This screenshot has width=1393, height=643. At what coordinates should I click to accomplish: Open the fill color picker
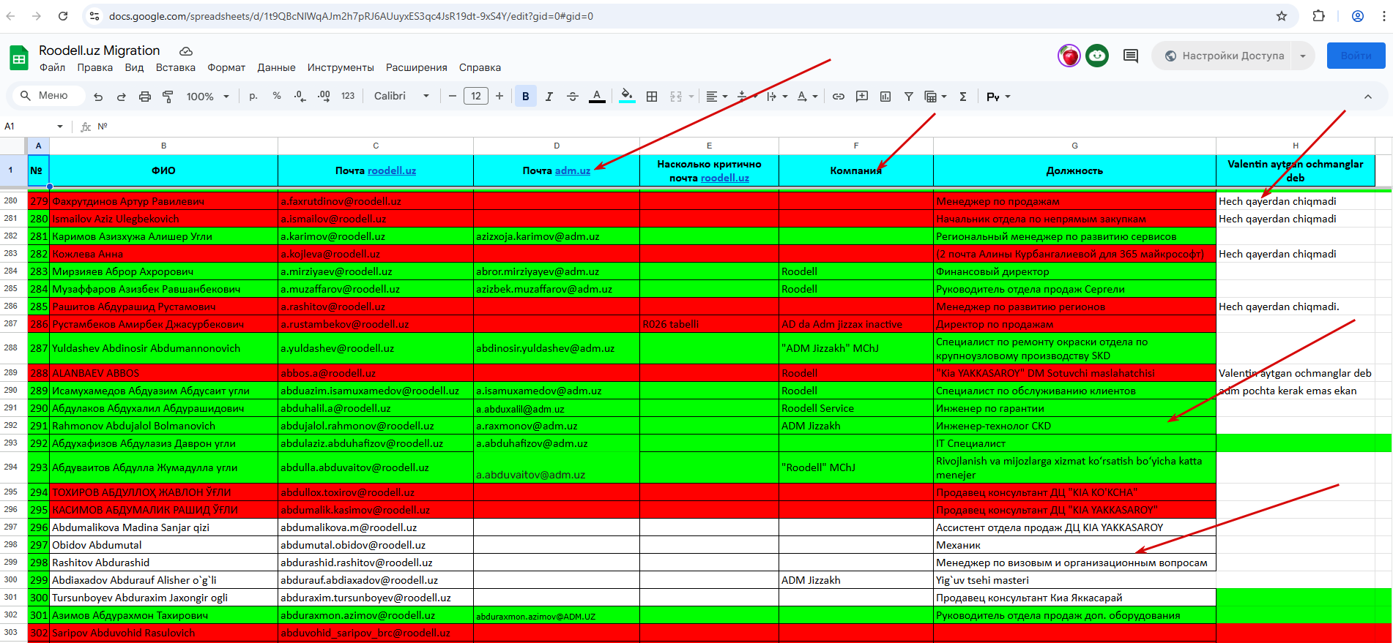pyautogui.click(x=627, y=97)
